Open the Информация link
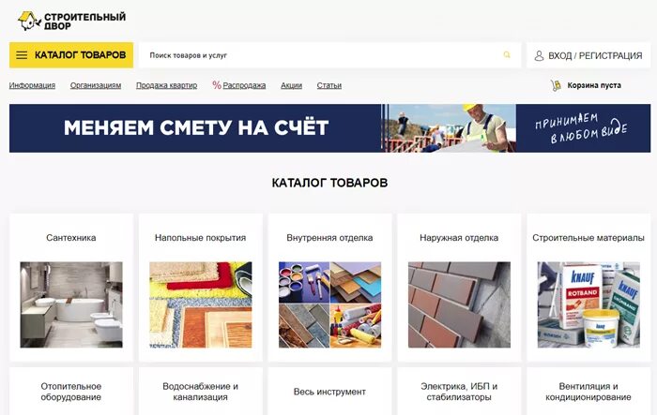The width and height of the screenshot is (657, 415). [x=32, y=85]
